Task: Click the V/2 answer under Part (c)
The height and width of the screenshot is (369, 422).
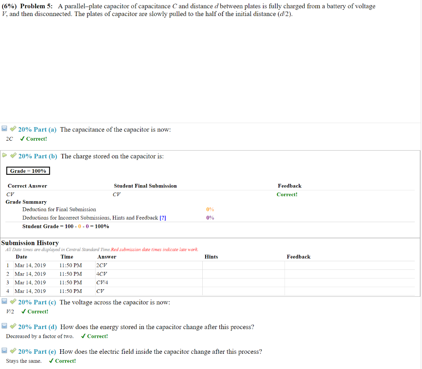Action: pos(10,311)
